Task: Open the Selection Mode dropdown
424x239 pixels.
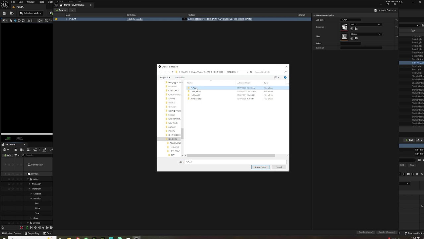Action: [x=31, y=13]
